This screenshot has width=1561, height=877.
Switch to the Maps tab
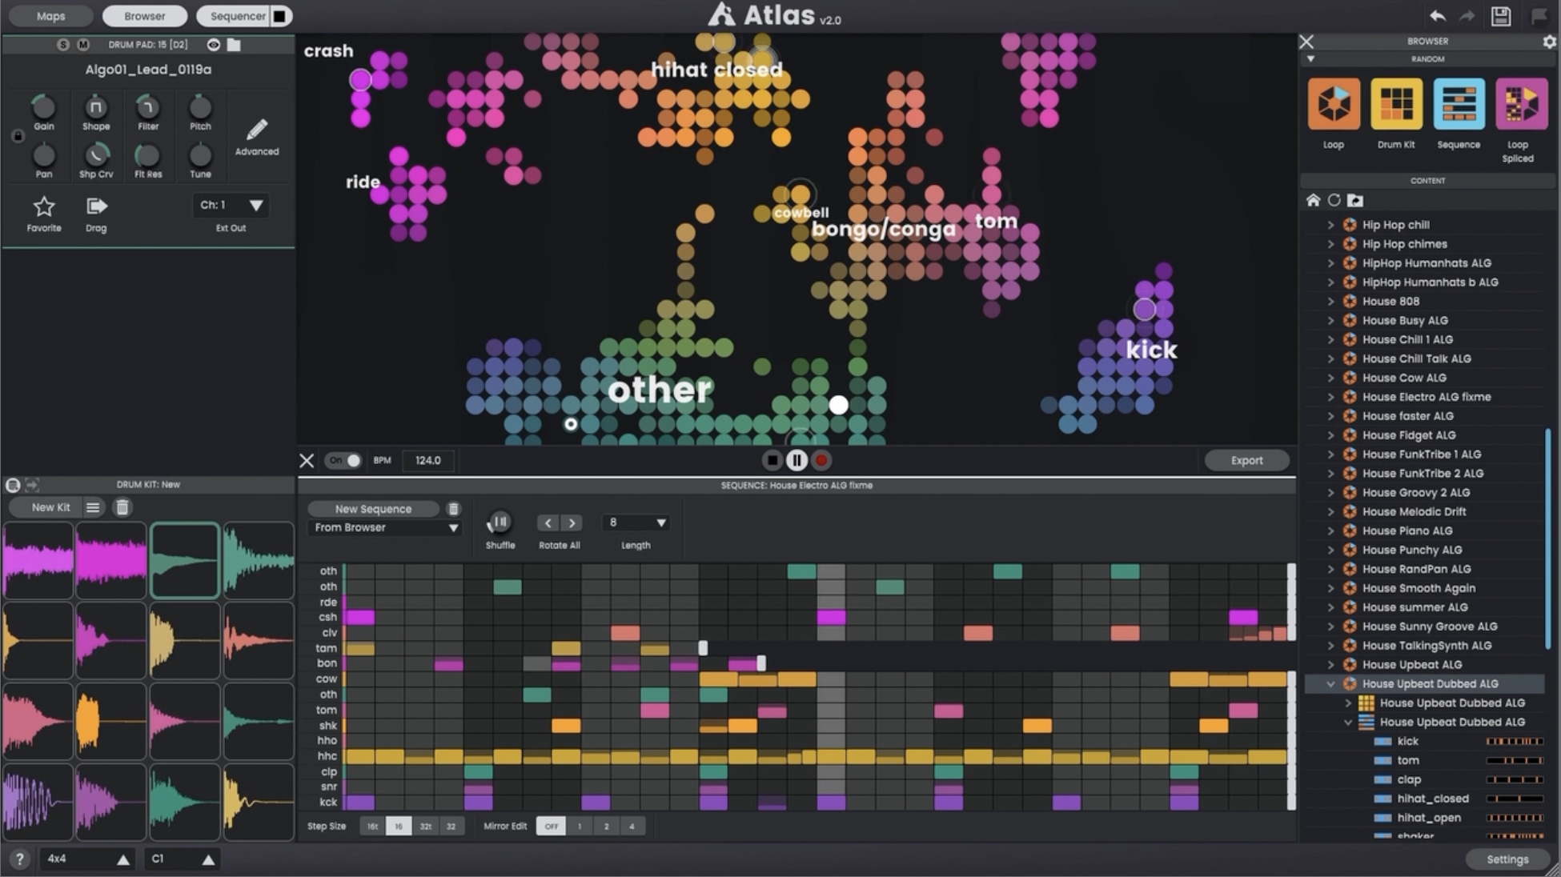50,16
